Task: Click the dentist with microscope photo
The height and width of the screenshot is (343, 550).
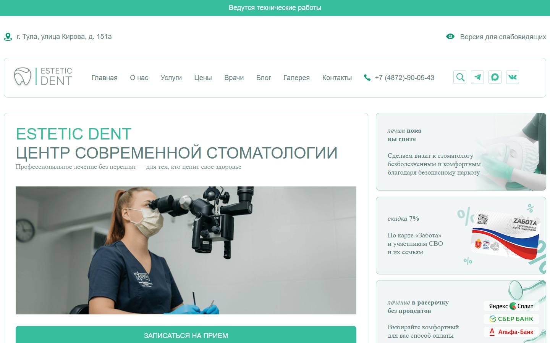Action: pos(186,250)
